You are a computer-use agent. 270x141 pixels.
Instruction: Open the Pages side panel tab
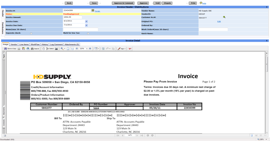pos(4,56)
